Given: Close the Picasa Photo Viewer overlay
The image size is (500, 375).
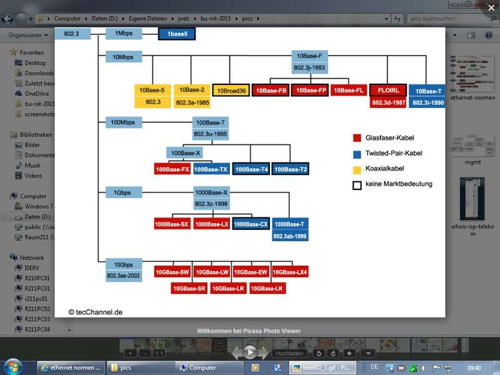Looking at the screenshot, I should (x=491, y=7).
